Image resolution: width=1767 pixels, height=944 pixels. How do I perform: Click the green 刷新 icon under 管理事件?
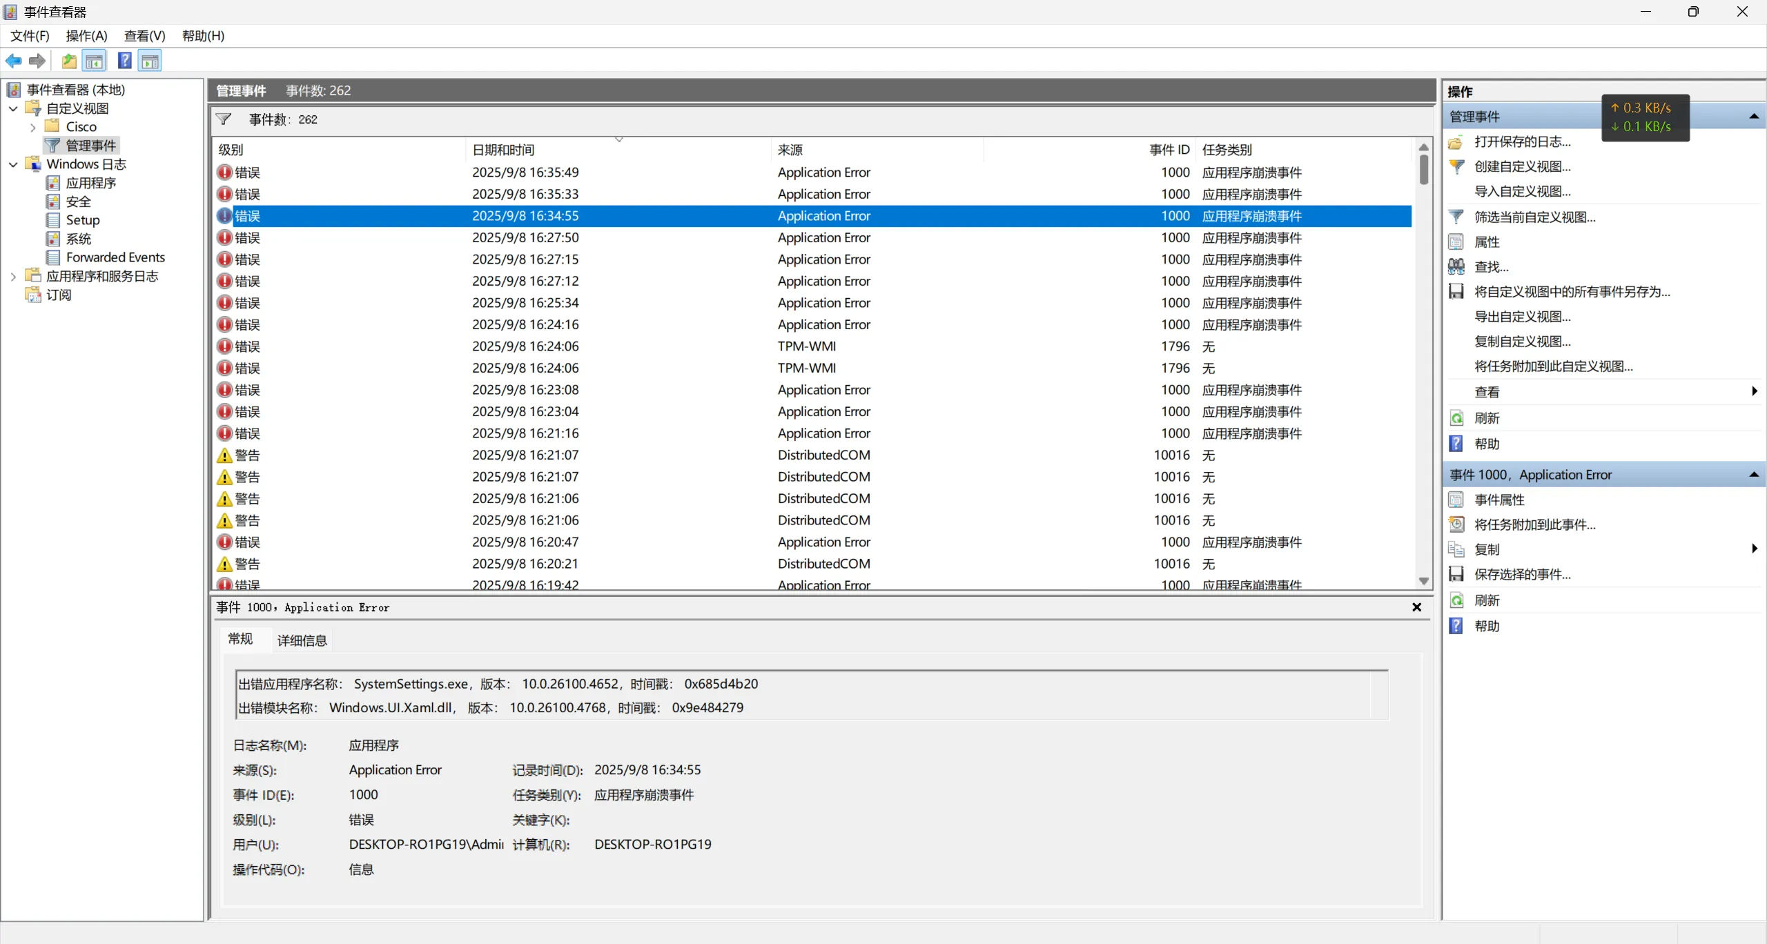coord(1456,418)
